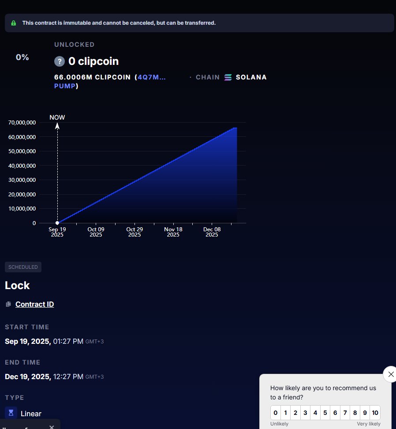Click the 'Oct 29 2025' x-axis label
Viewport: 396px width, 429px height.
(134, 232)
